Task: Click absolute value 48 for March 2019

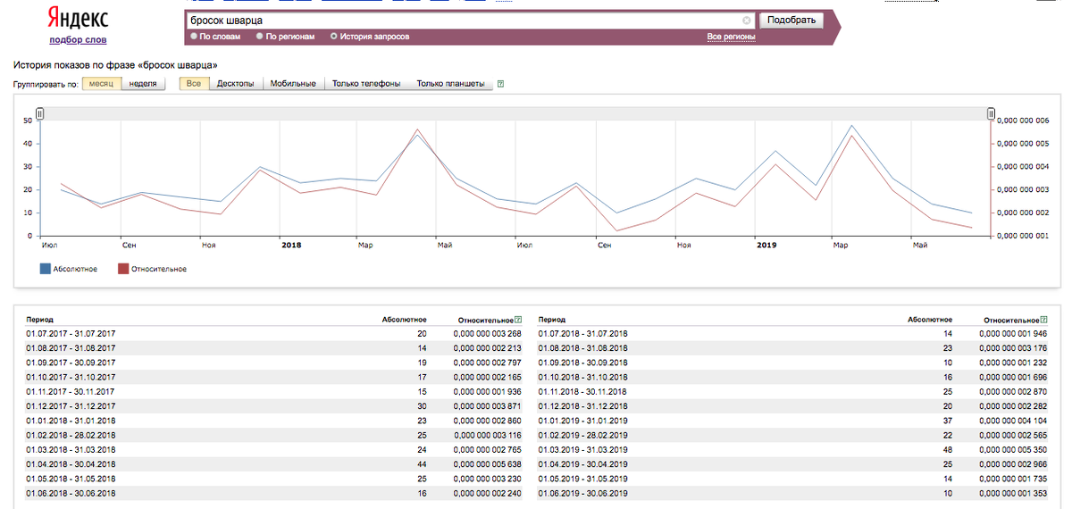Action: 948,449
